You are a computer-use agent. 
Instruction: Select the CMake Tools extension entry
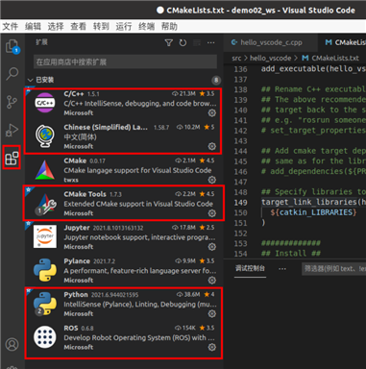[124, 203]
